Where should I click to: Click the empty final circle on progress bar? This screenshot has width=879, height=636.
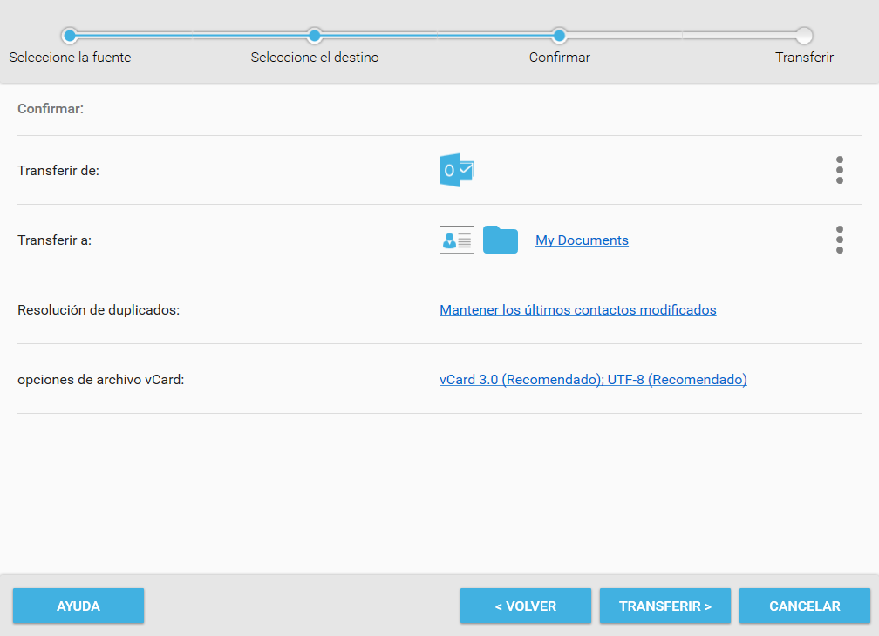click(804, 36)
